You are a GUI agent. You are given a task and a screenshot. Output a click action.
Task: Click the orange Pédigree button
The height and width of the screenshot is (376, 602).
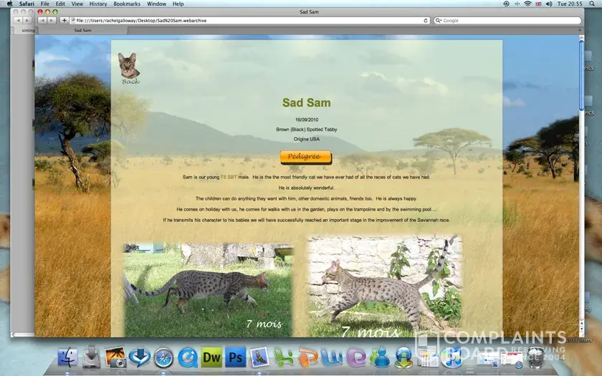click(305, 156)
